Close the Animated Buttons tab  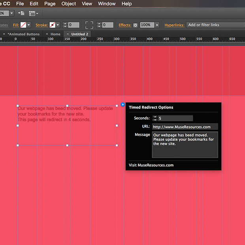coord(4,34)
